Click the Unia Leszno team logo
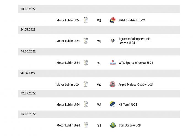 point(112,41)
